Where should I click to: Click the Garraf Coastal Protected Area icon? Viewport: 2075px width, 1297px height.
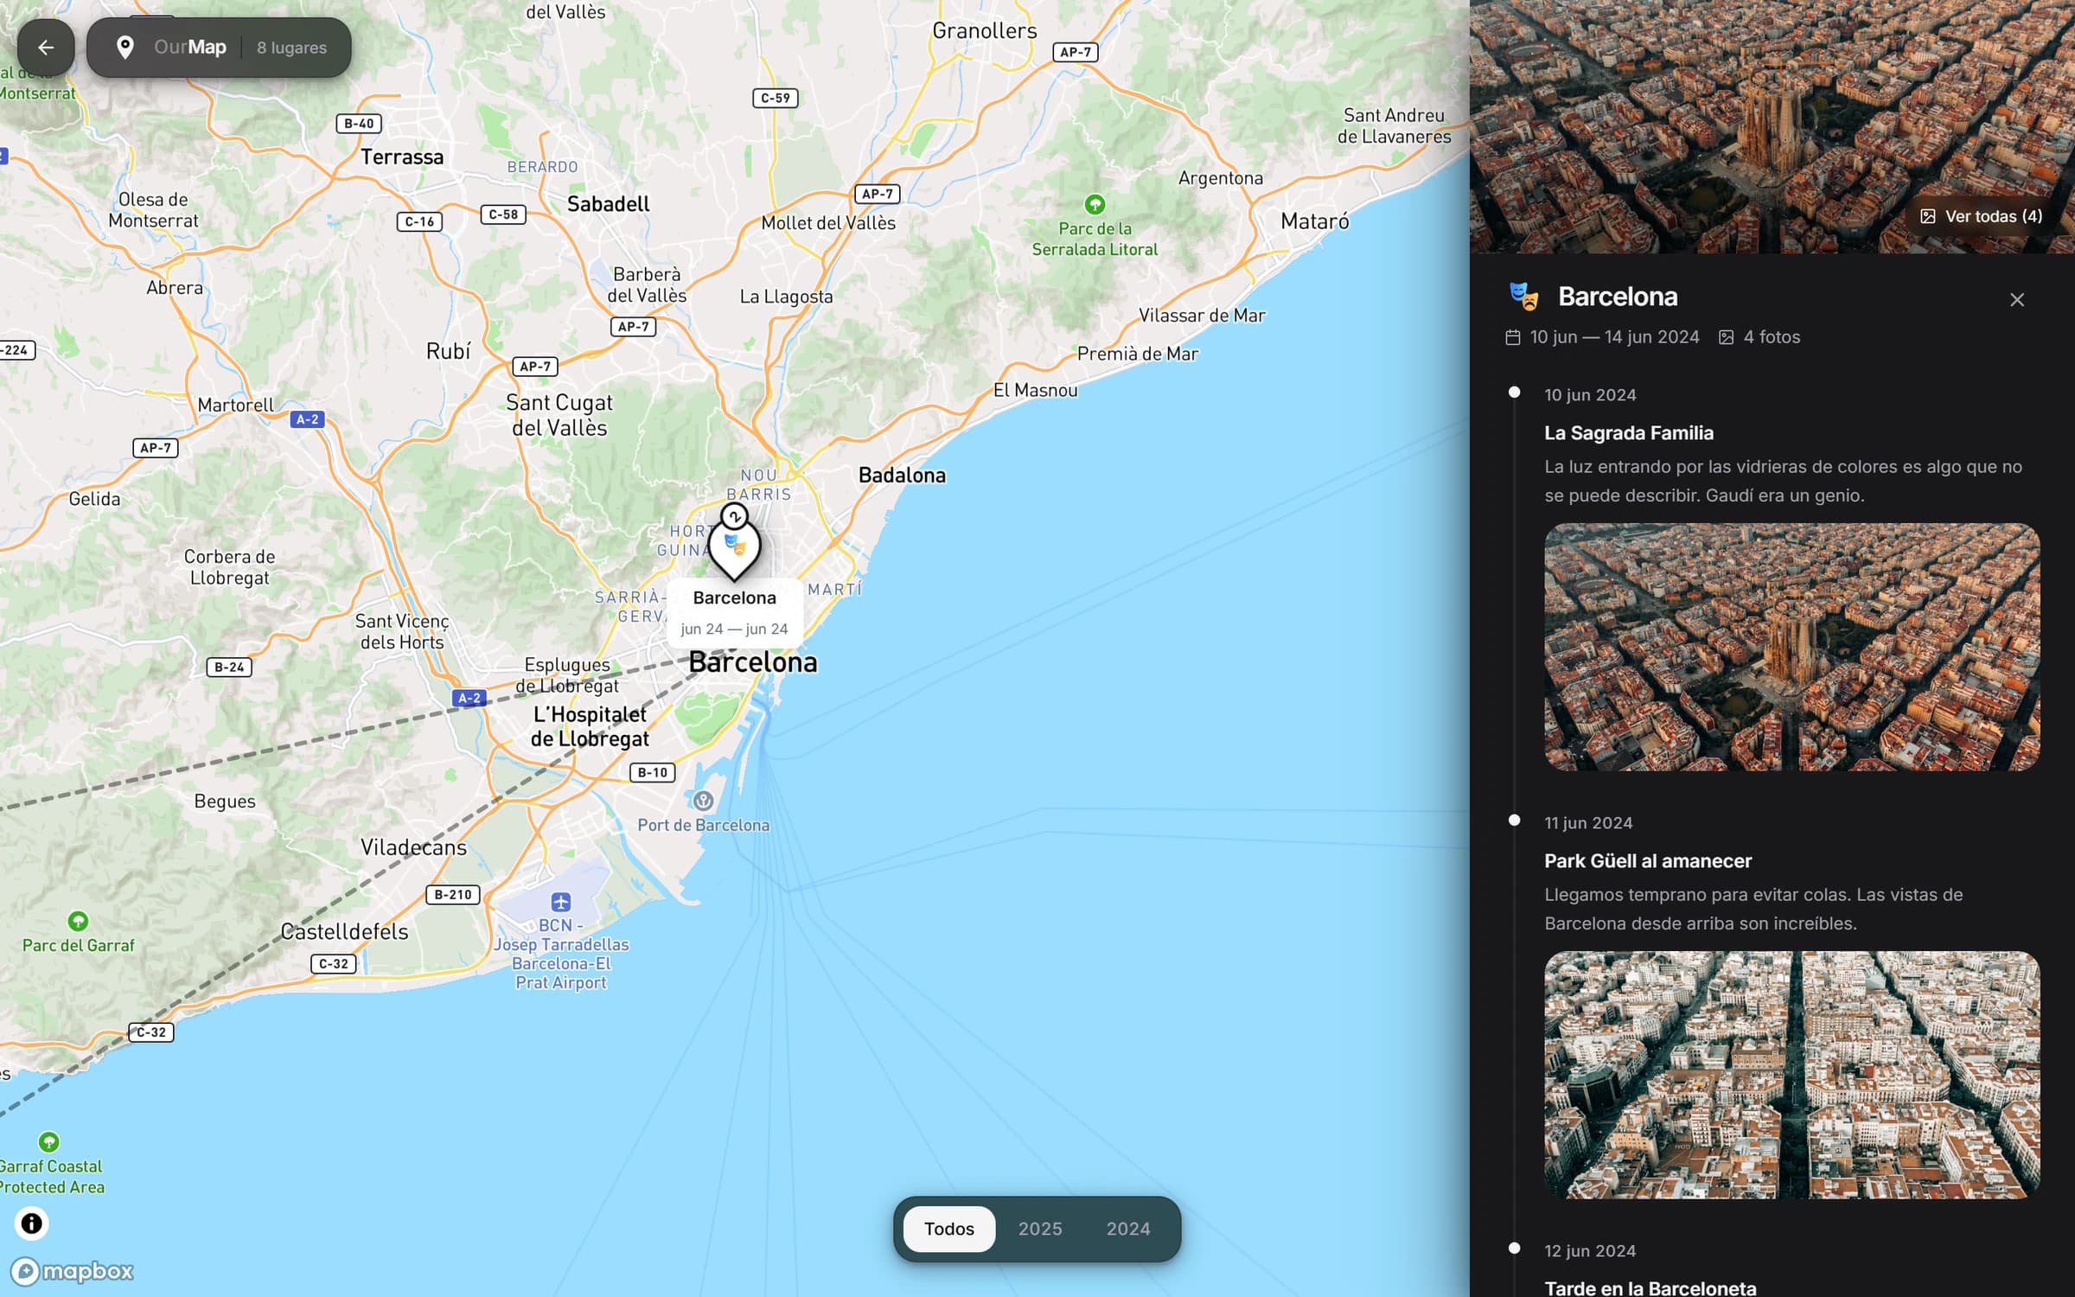point(49,1142)
